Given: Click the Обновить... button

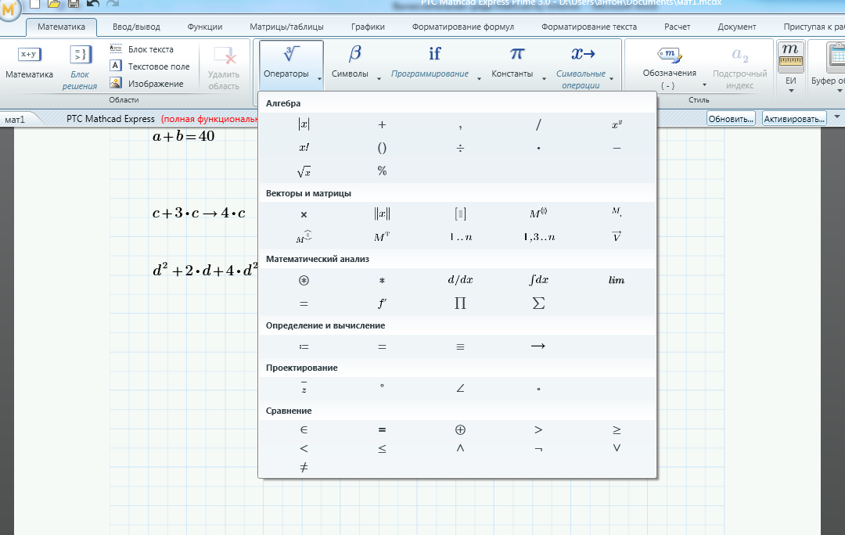Looking at the screenshot, I should (x=731, y=119).
